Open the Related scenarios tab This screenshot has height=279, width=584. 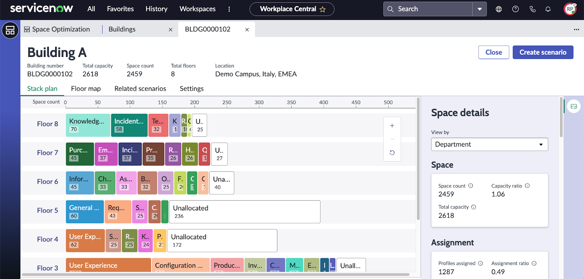coord(140,89)
